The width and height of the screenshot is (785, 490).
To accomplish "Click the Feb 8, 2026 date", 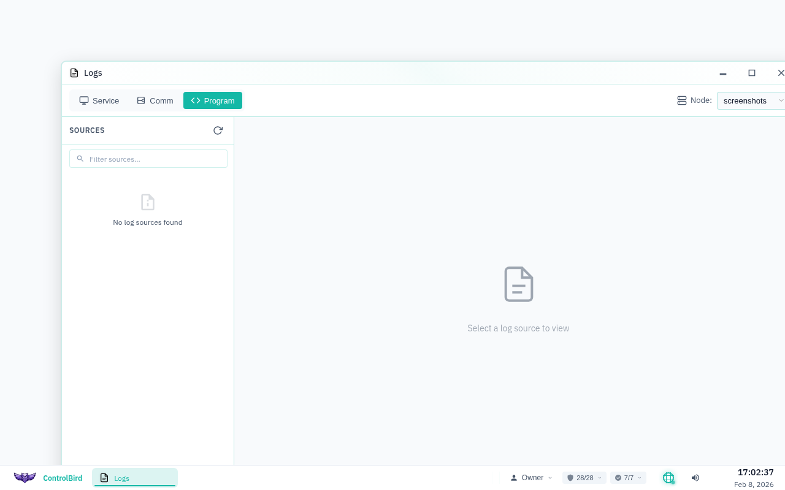I will pyautogui.click(x=754, y=484).
